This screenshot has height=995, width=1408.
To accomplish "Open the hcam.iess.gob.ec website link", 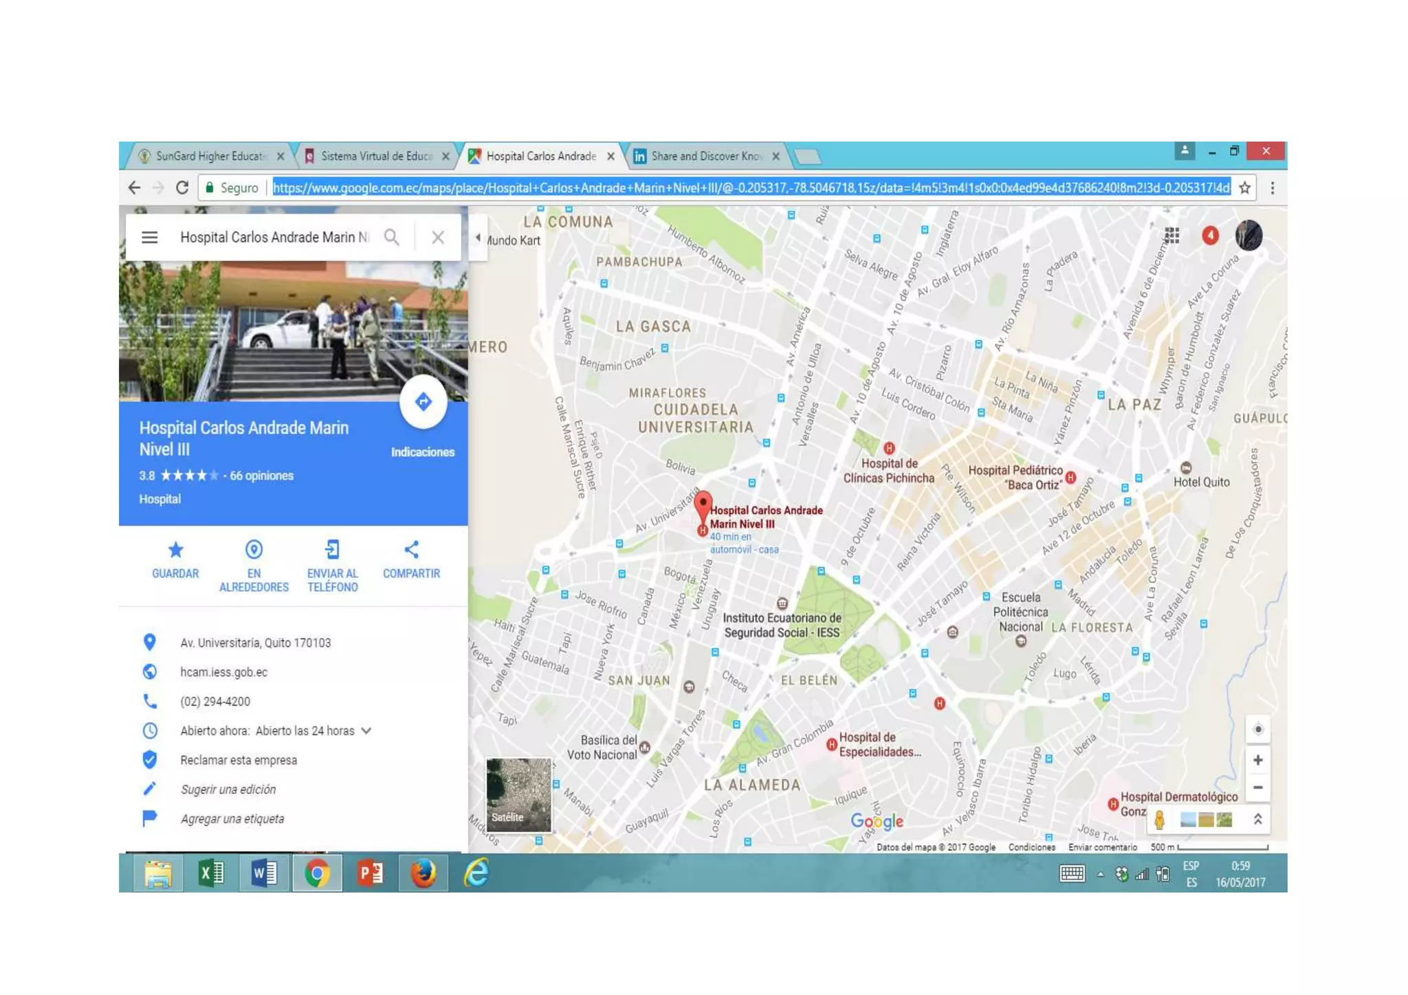I will pos(224,672).
